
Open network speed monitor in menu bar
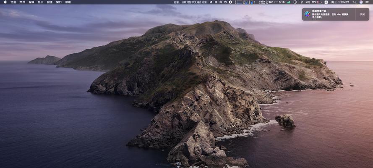pos(262,2)
